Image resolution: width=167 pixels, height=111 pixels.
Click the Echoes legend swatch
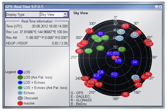pos(20,93)
